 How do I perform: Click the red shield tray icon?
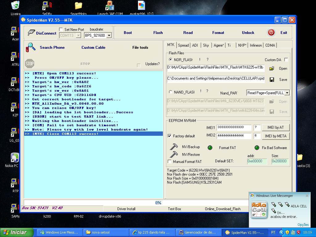click(x=298, y=232)
